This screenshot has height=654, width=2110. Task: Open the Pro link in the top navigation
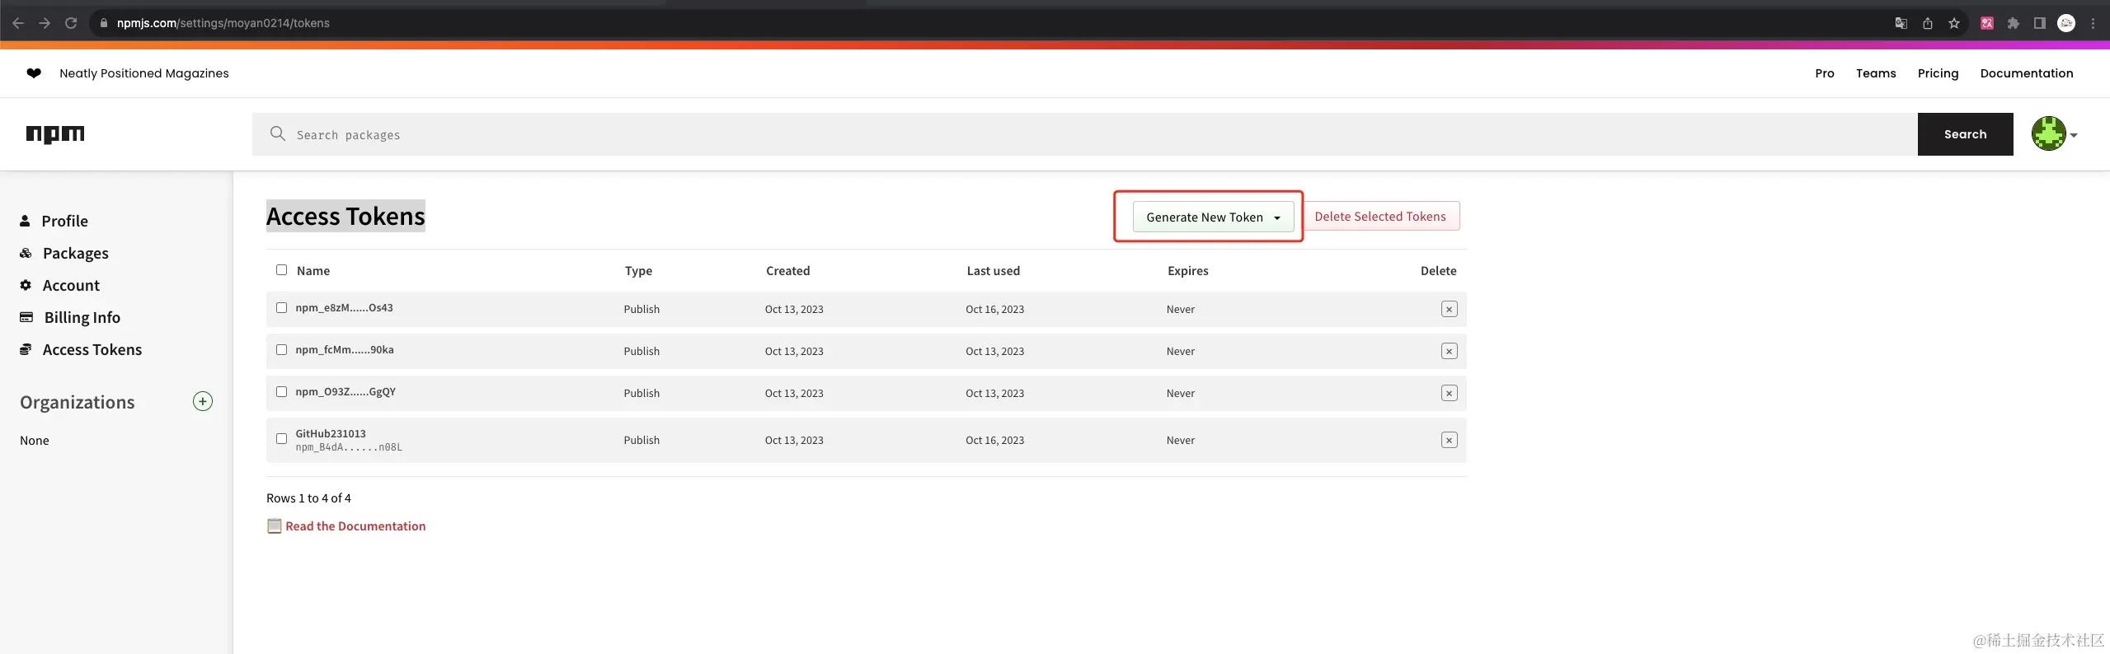tap(1825, 73)
